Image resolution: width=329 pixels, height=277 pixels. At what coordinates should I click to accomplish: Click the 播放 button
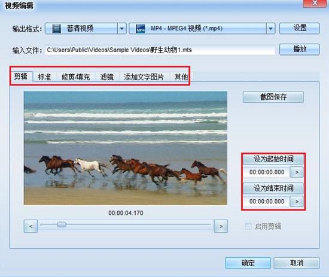click(300, 50)
